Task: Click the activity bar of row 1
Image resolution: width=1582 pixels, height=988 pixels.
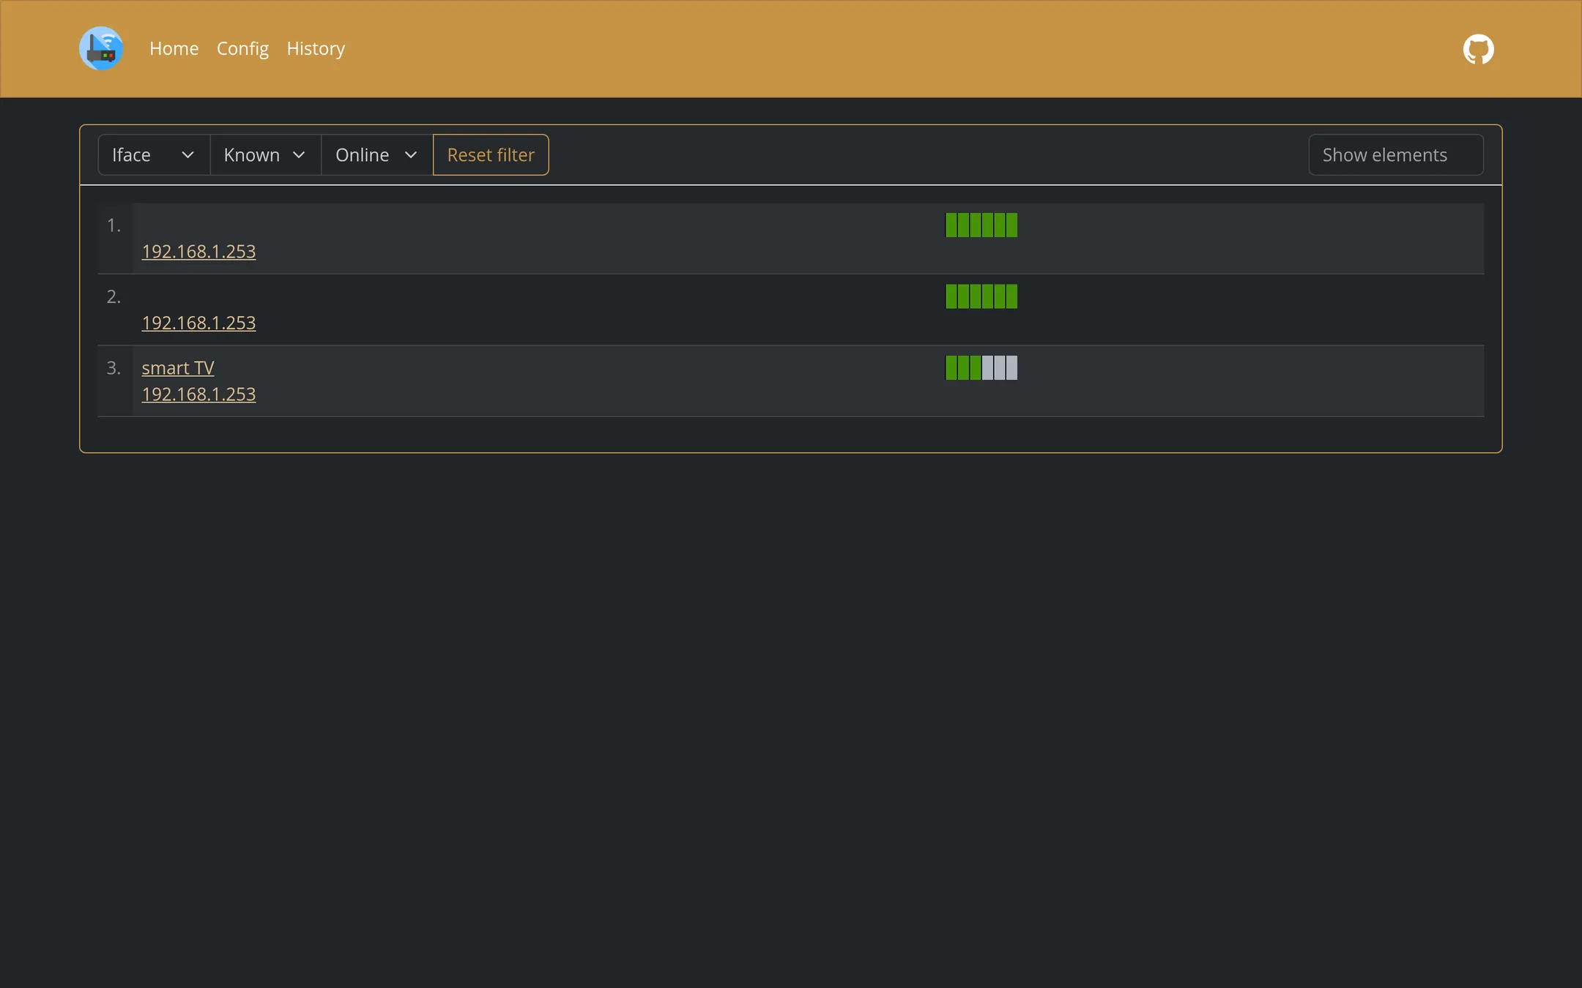Action: tap(981, 225)
